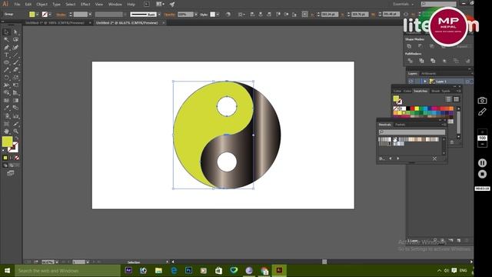Click the Neutrals library search field
492x277 pixels.
412,132
